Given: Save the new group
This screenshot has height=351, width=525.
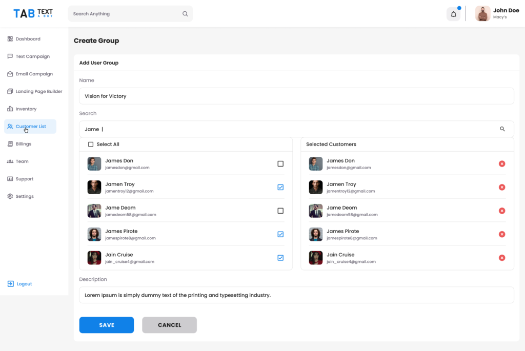Looking at the screenshot, I should tap(107, 325).
